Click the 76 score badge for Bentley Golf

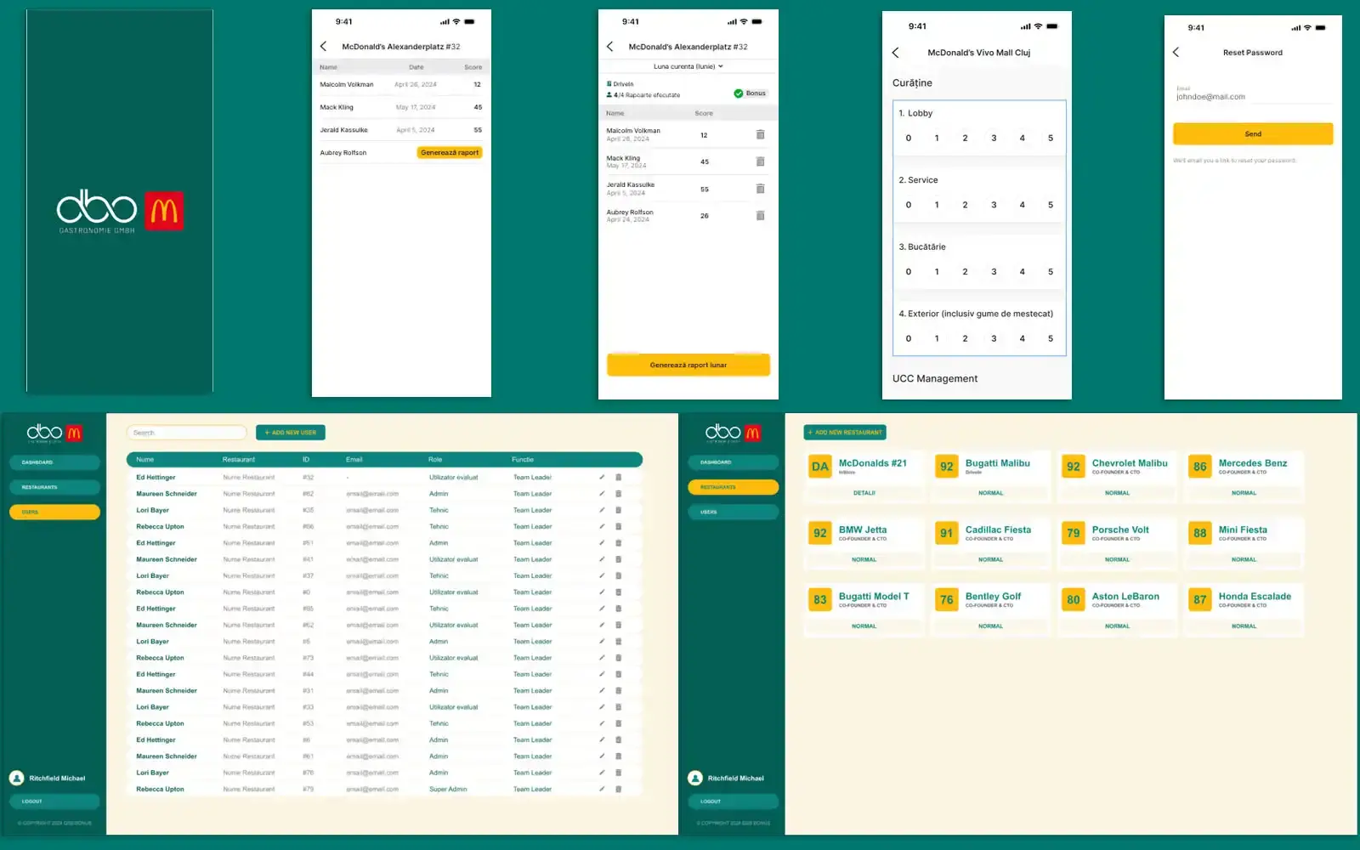coord(947,599)
